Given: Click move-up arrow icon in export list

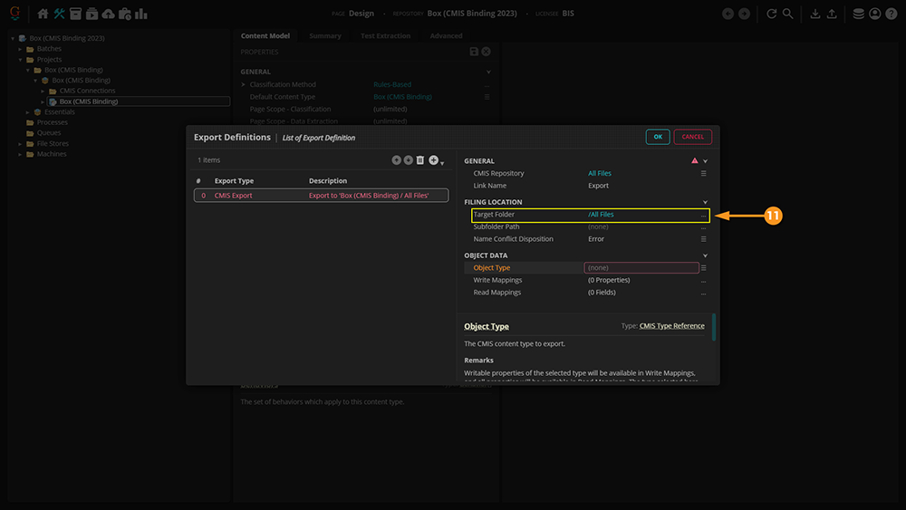Looking at the screenshot, I should tap(396, 160).
